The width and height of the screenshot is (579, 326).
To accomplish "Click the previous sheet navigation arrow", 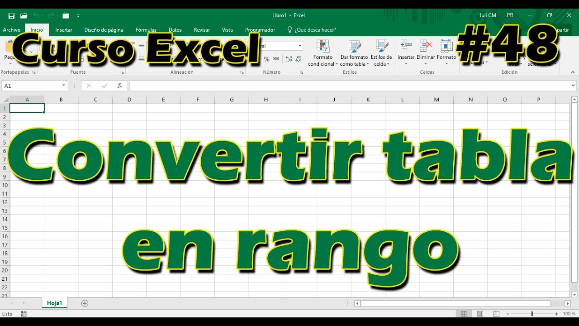I will [11, 303].
